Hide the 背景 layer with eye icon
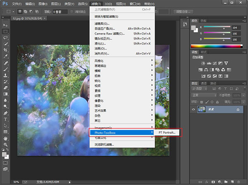248x185 pixels. tap(194, 109)
